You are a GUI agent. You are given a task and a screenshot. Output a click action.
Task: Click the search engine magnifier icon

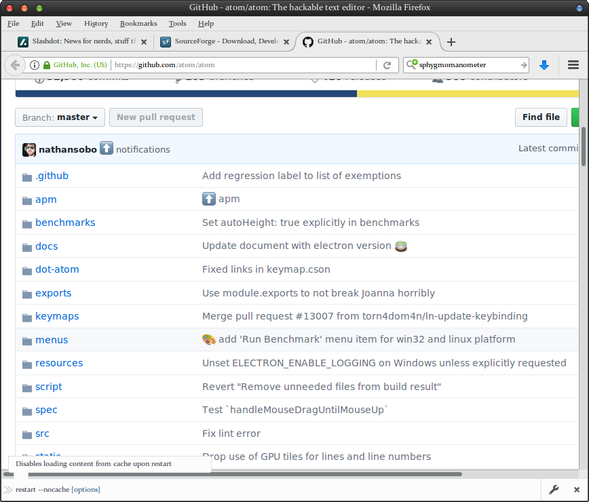point(412,64)
